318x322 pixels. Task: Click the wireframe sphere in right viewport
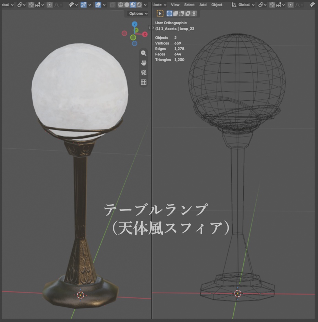(237, 81)
